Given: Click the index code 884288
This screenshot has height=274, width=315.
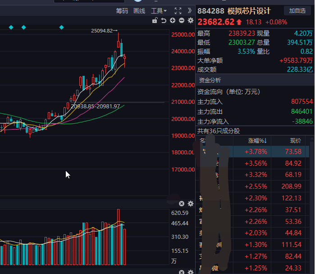Looking at the screenshot, I should coord(211,11).
